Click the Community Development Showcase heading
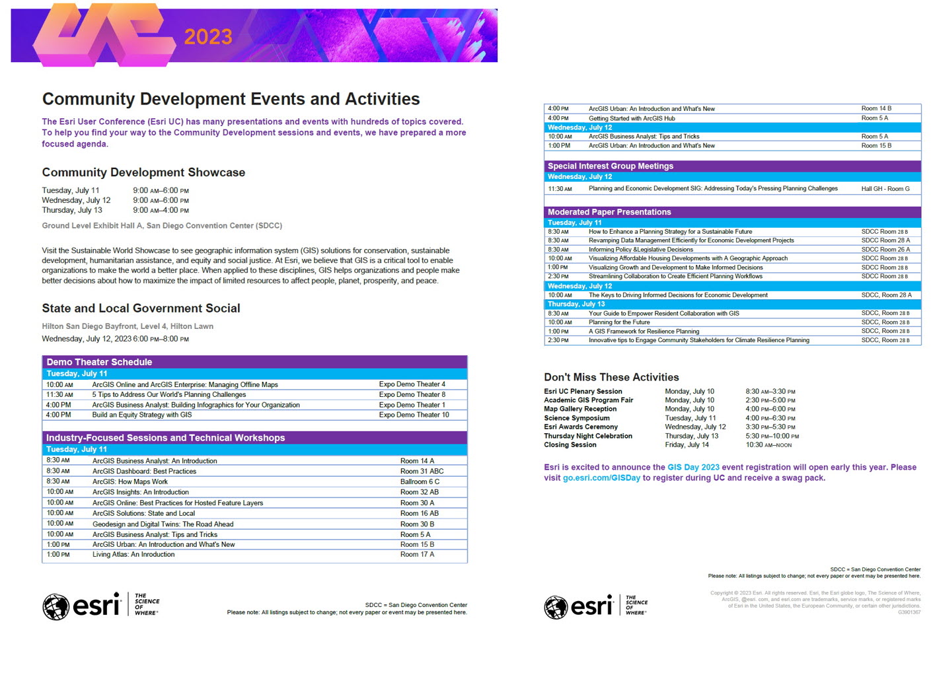The width and height of the screenshot is (933, 677). click(x=143, y=172)
